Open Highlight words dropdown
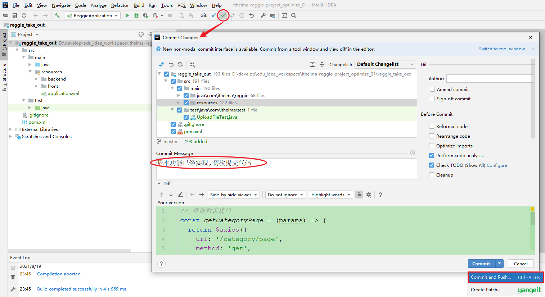The image size is (545, 297). [x=330, y=195]
